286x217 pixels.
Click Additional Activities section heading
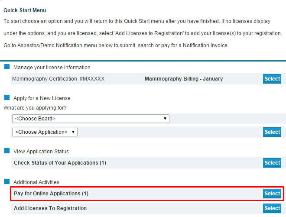(x=36, y=182)
